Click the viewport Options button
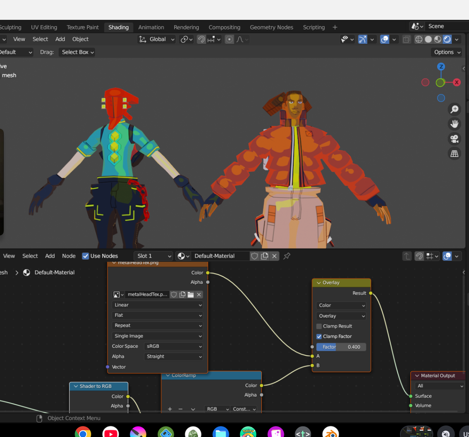Screen dimensions: 469x437 point(447,52)
